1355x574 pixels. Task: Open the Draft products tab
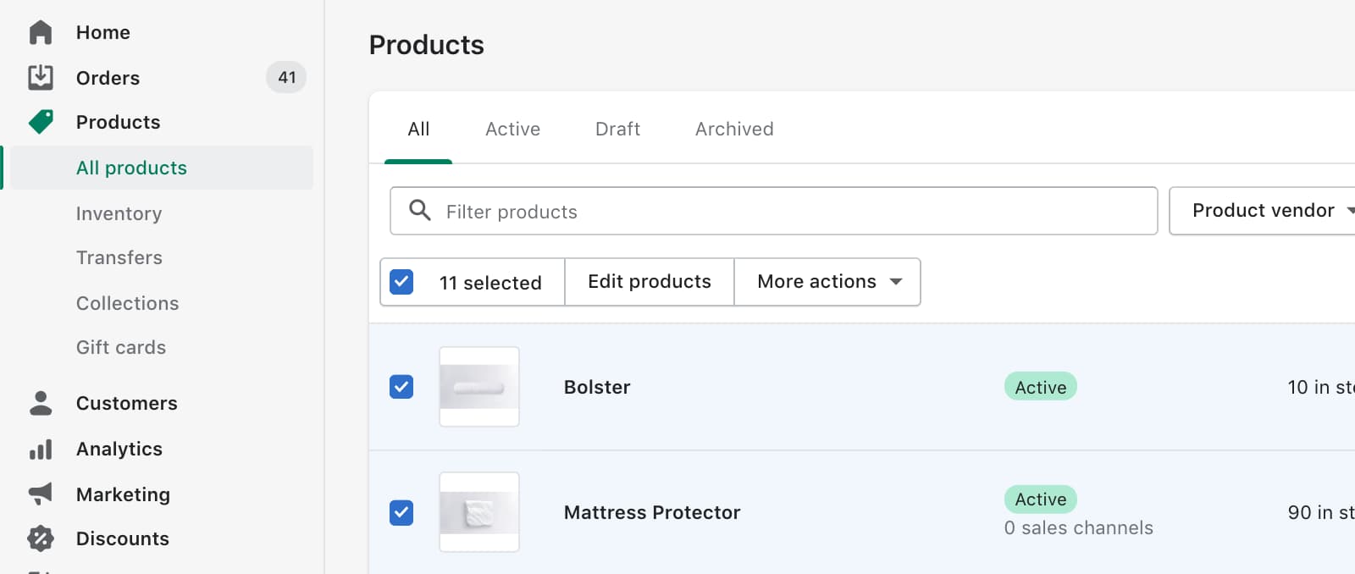(x=617, y=130)
